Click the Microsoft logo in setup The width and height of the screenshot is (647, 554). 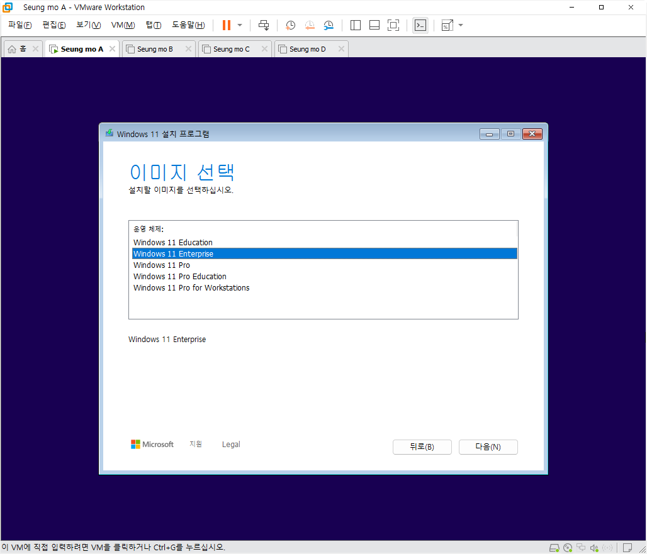152,445
